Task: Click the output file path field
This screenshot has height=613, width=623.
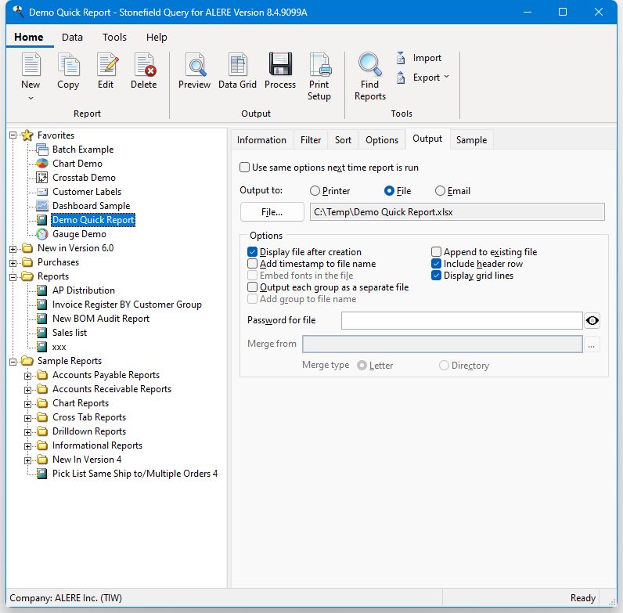Action: (x=457, y=212)
